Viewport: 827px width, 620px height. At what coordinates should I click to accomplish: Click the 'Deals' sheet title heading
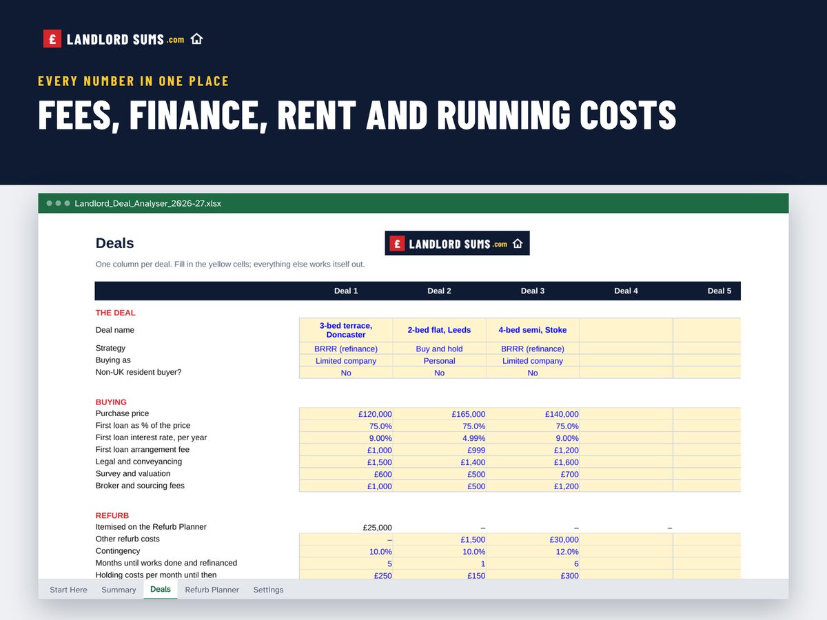(x=115, y=243)
